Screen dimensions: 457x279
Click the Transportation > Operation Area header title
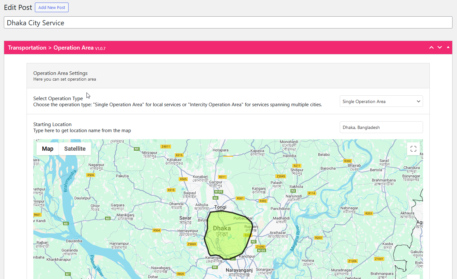tap(51, 48)
